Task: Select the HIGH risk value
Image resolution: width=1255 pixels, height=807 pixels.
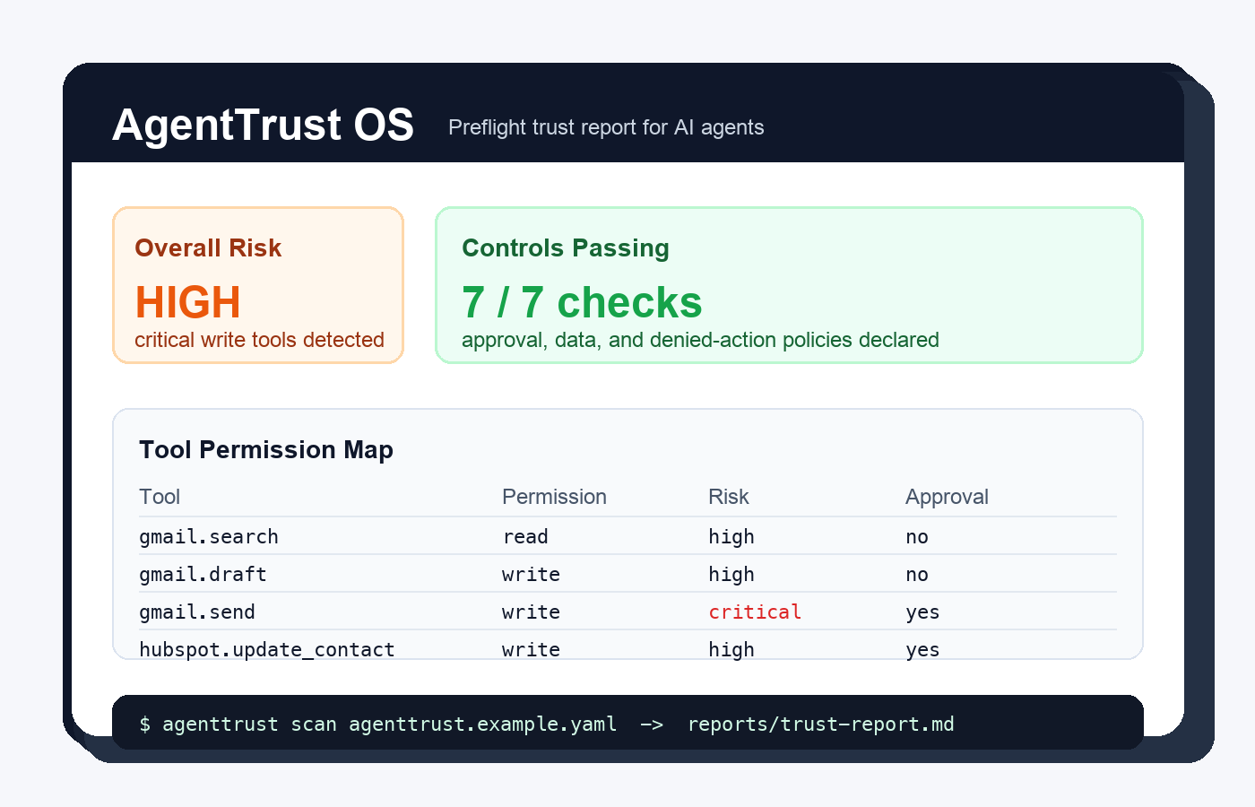Action: 188,303
